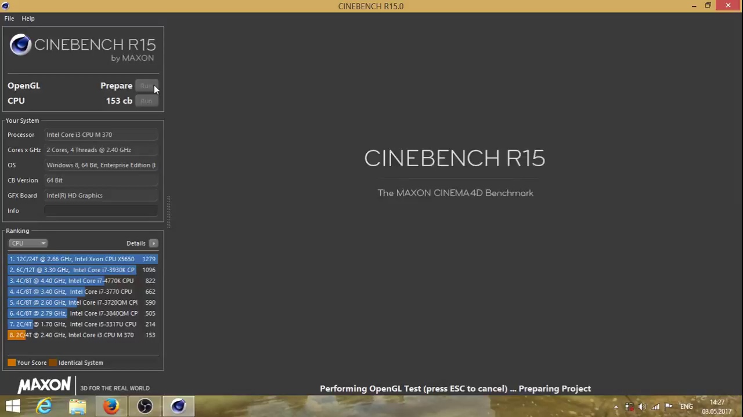
Task: Expand ranking Details arrow button
Action: pos(153,243)
